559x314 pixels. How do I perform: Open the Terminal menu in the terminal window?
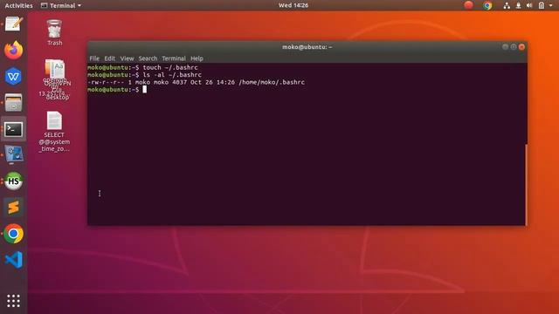click(x=174, y=58)
